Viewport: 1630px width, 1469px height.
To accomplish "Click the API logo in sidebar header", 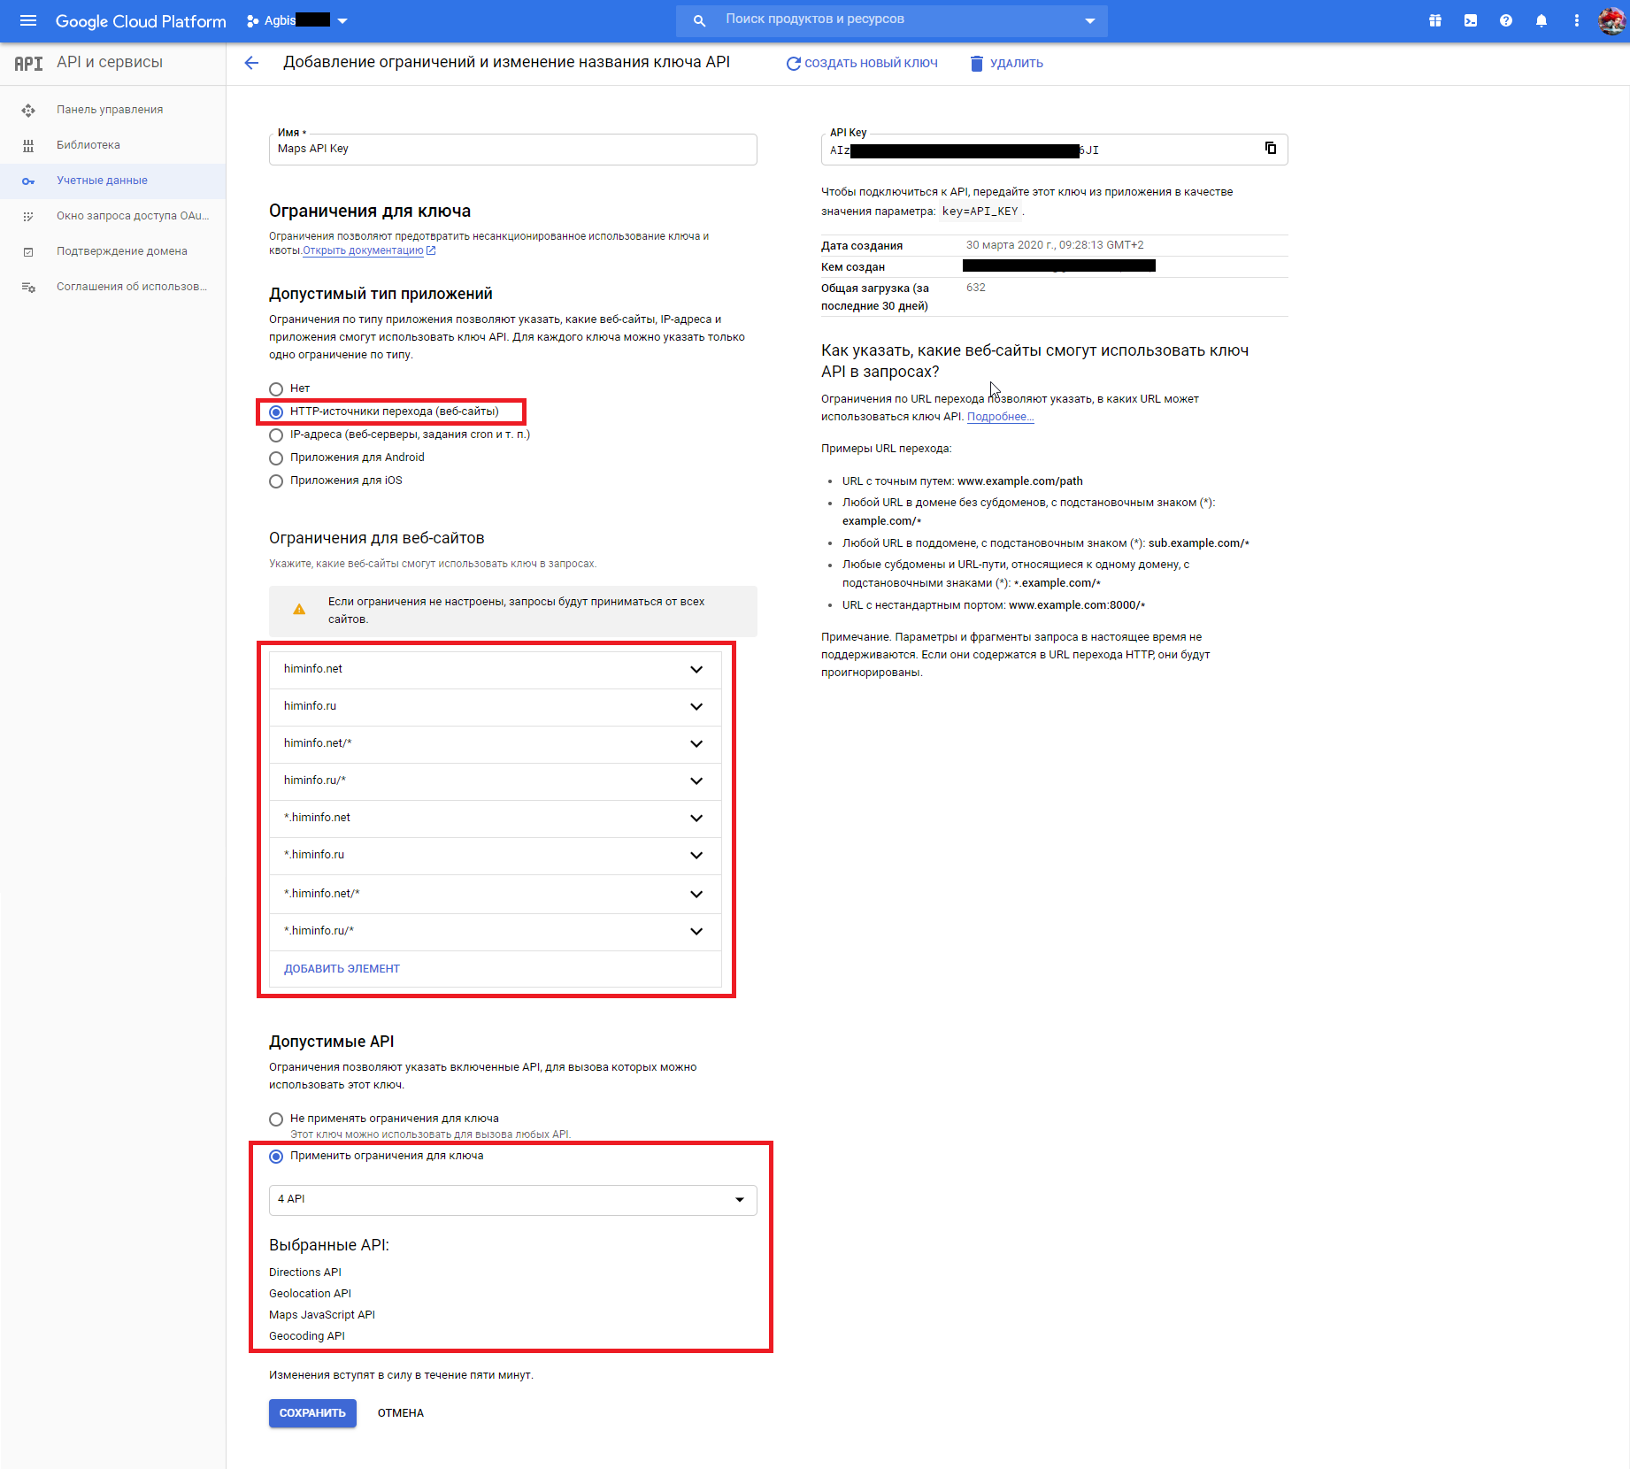I will (28, 63).
